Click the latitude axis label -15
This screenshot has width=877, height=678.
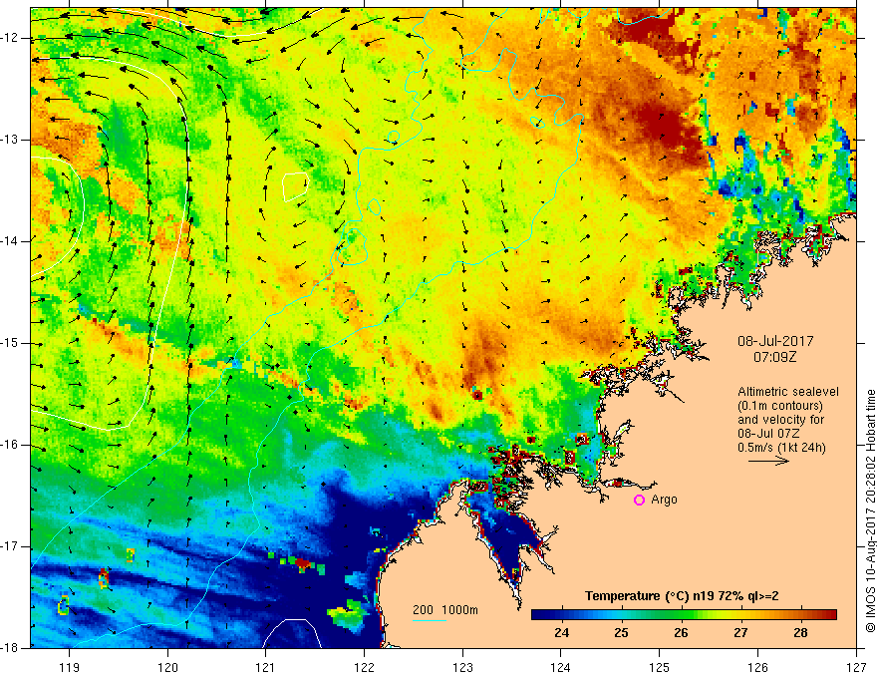[x=11, y=343]
